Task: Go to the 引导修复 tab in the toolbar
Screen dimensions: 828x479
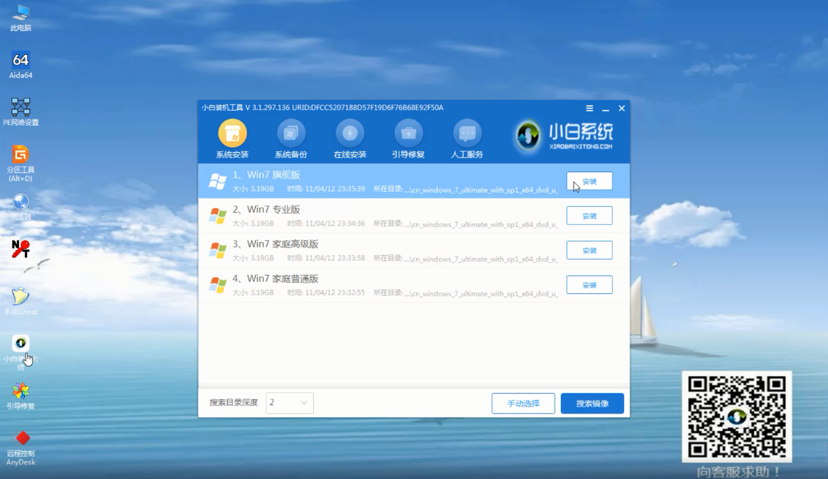Action: (x=408, y=139)
